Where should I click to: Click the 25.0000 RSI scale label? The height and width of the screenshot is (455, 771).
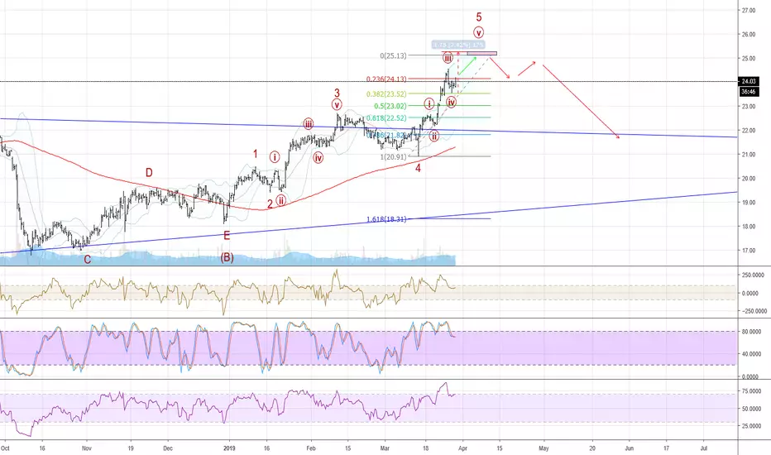coord(752,427)
